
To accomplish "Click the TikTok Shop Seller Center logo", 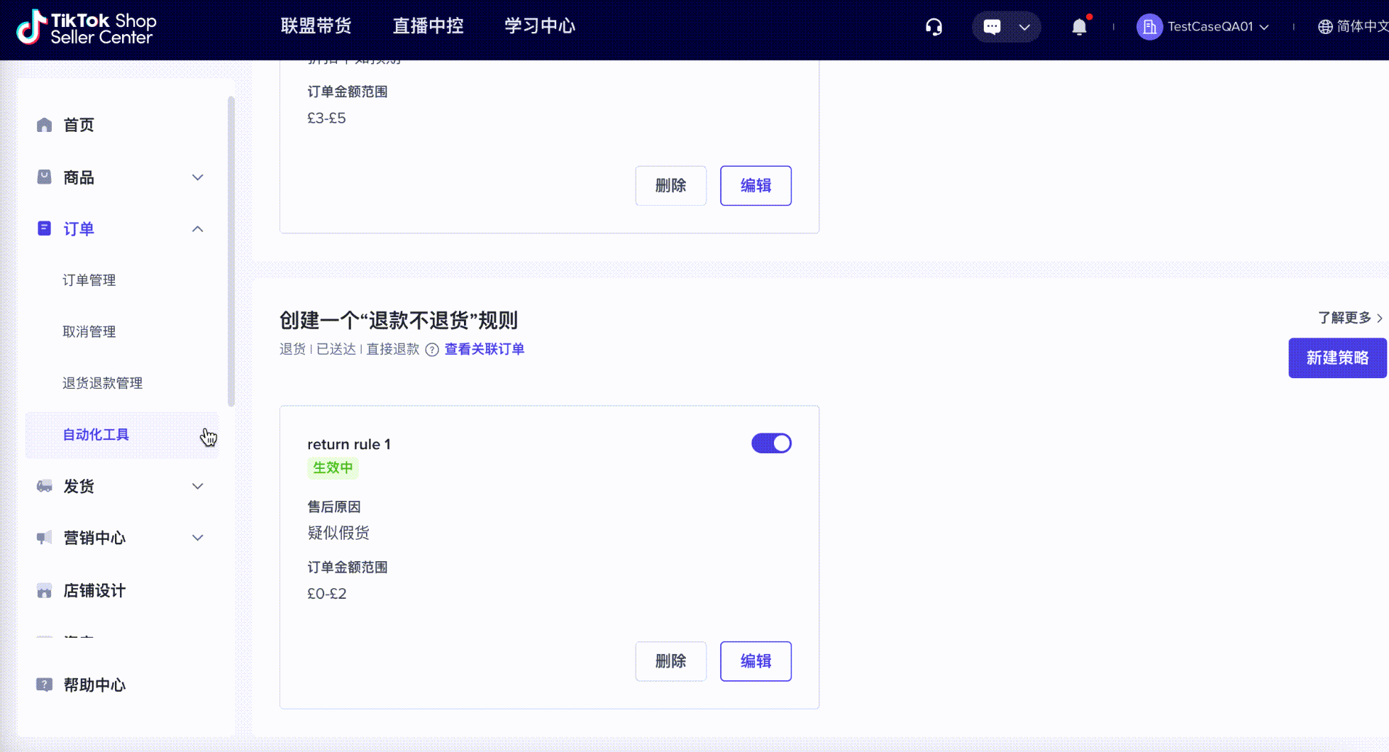I will pyautogui.click(x=86, y=28).
